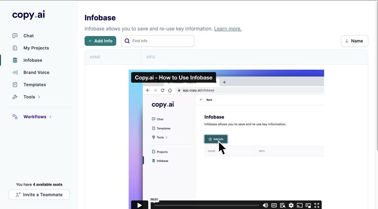Screen dimensions: 378x209
Task: Expand the Workflows chevron arrow
Action: click(x=50, y=117)
